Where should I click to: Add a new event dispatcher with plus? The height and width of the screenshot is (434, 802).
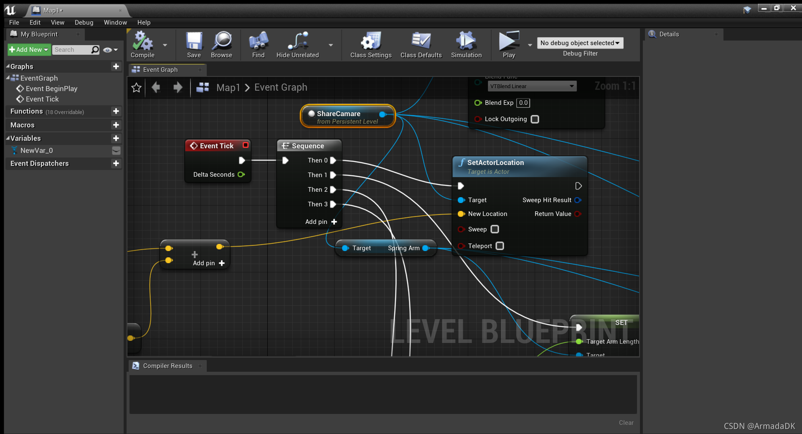(116, 163)
